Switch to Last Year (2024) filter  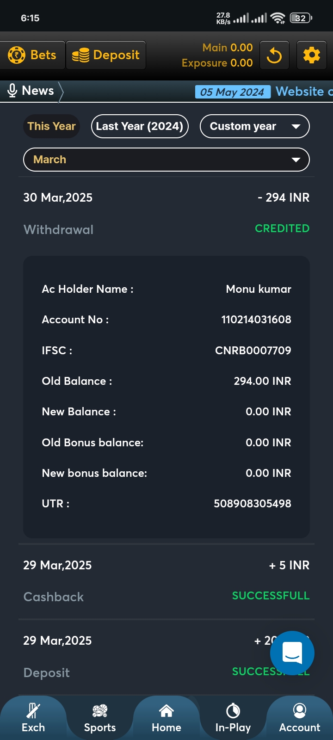[x=140, y=126]
